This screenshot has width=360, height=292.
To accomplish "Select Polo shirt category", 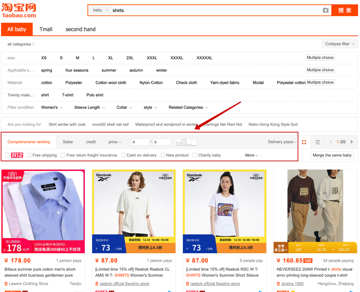I will [95, 95].
